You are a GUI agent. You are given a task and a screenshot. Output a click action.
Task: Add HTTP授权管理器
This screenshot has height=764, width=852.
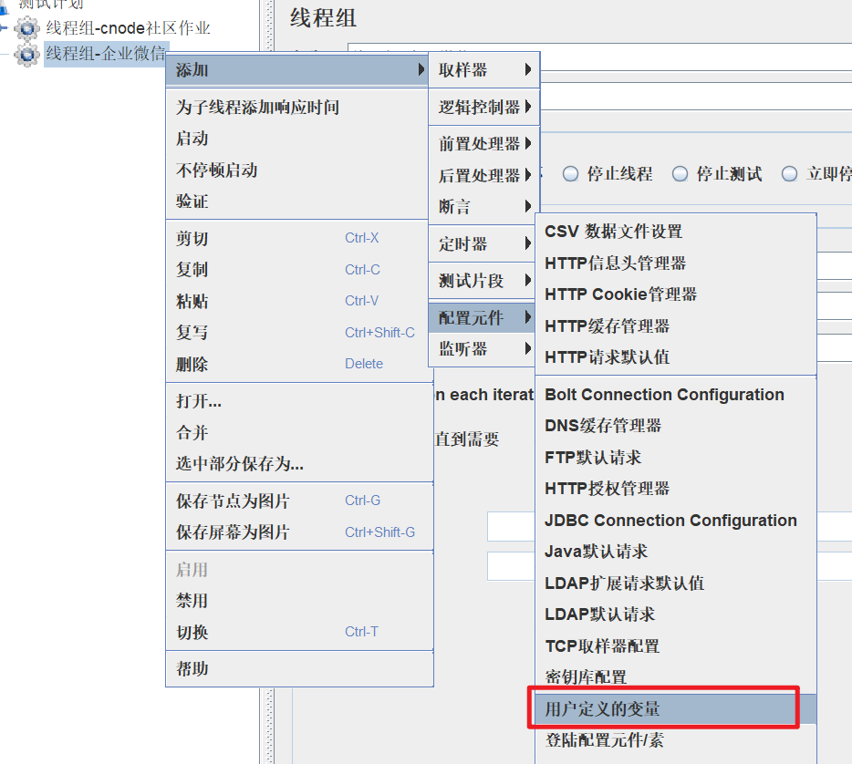point(676,489)
